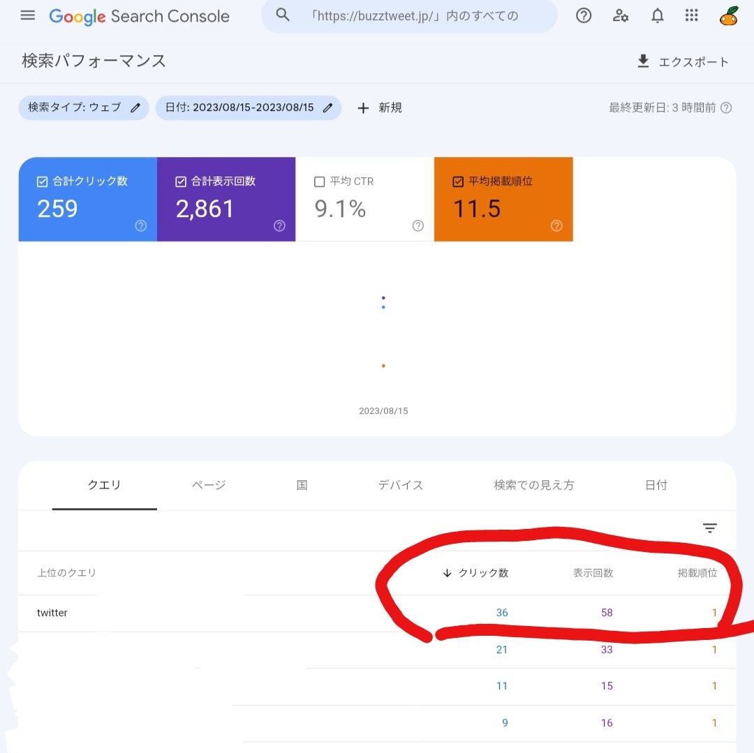This screenshot has height=753, width=754.
Task: Click the orange chart data point
Action: (383, 366)
